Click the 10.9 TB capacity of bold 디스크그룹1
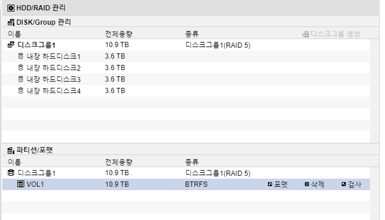Screen dimensions: 385x220 117,45
